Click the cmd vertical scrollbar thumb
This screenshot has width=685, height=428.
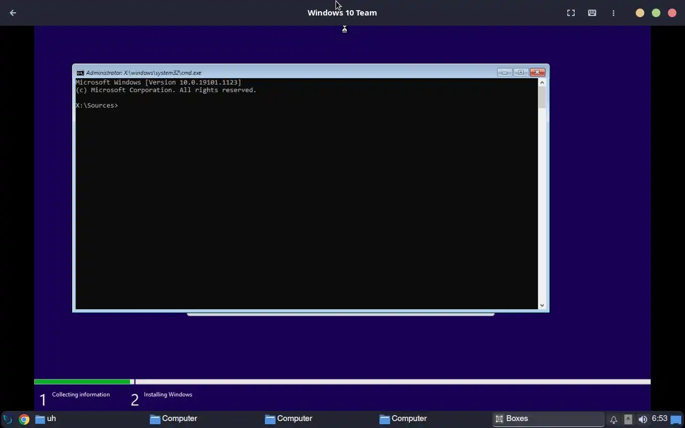point(542,97)
